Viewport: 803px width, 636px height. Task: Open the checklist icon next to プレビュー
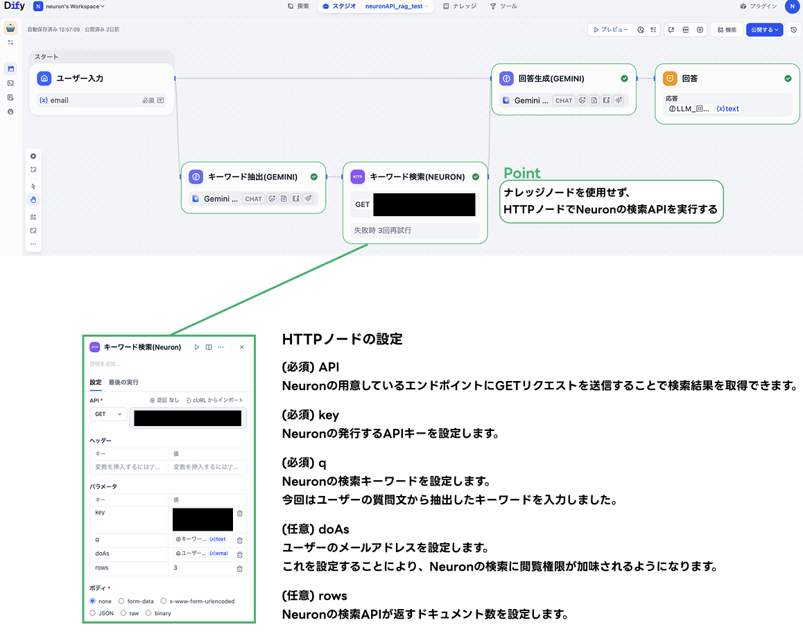tap(654, 30)
